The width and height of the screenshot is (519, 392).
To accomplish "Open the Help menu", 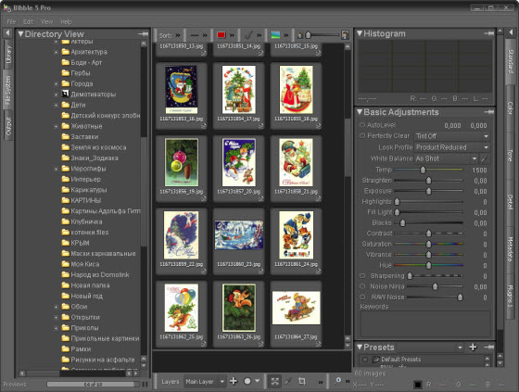I will pyautogui.click(x=66, y=21).
